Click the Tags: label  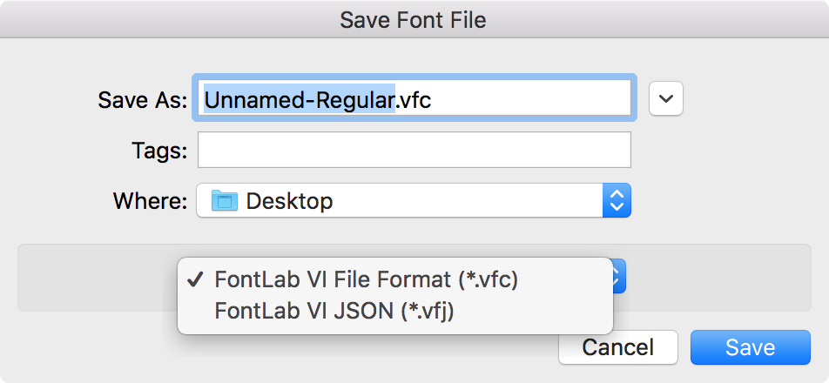(159, 151)
